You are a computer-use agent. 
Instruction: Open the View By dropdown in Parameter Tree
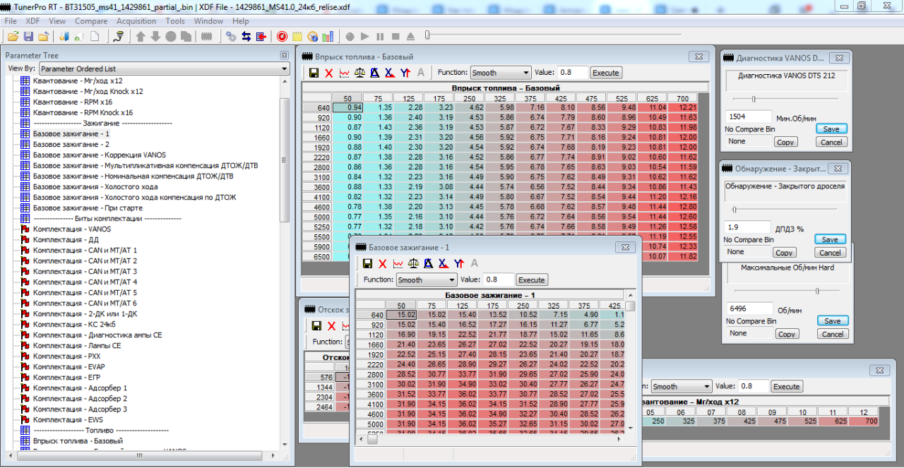click(164, 68)
